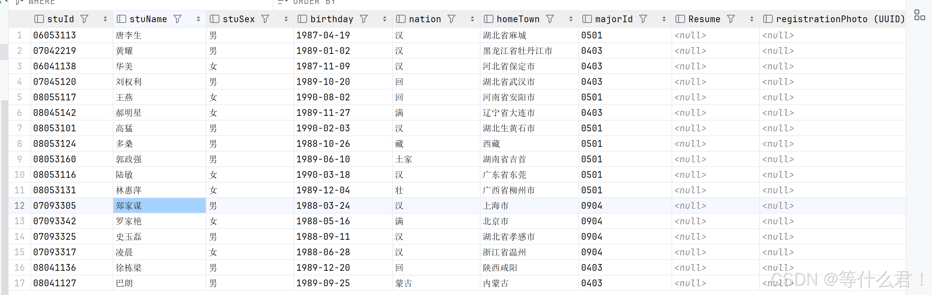The image size is (932, 295).
Task: Select row number 1
Action: 20,35
